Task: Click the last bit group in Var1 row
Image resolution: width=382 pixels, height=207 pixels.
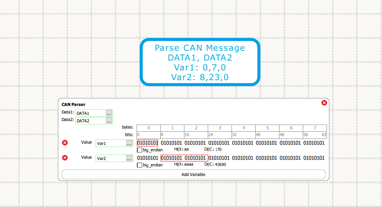Action: coord(314,143)
